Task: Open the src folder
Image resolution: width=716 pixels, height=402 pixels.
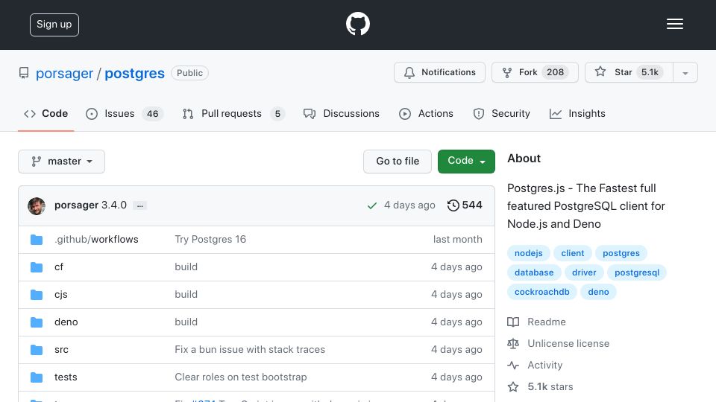Action: click(x=61, y=350)
